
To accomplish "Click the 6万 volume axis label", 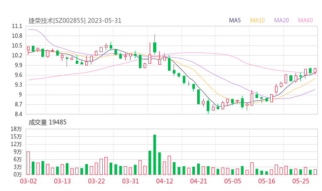I will 18,159.
